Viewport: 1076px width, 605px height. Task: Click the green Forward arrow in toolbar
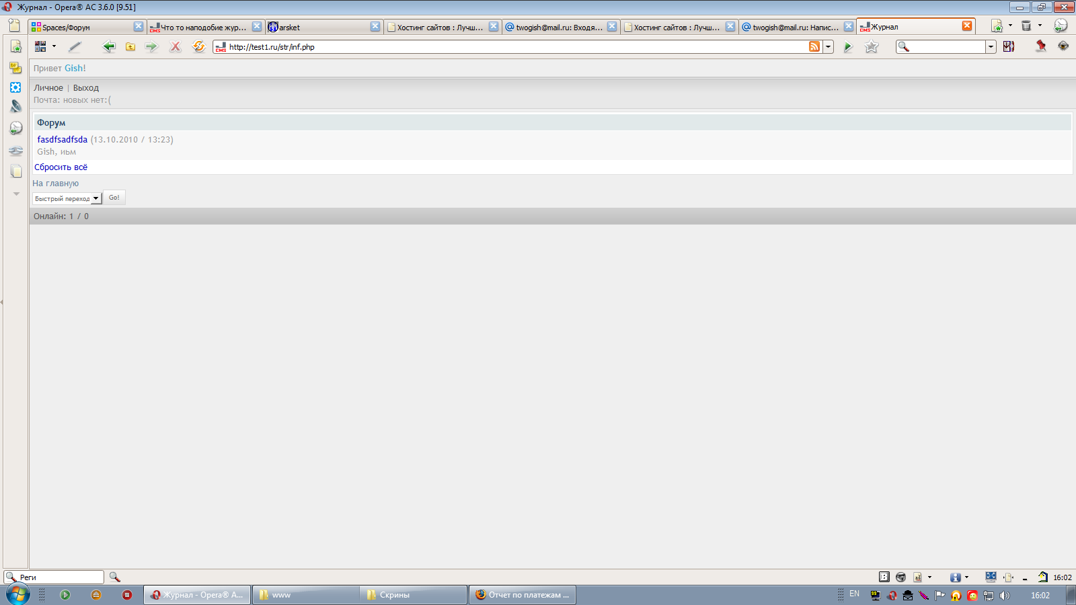click(151, 46)
